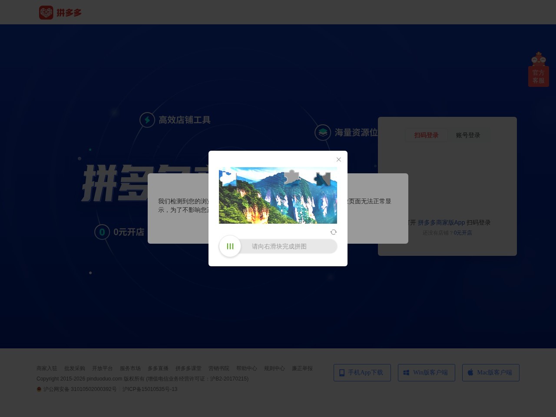Open 沪公网安备 31010502000392号 link
This screenshot has width=556, height=417.
tap(80, 389)
